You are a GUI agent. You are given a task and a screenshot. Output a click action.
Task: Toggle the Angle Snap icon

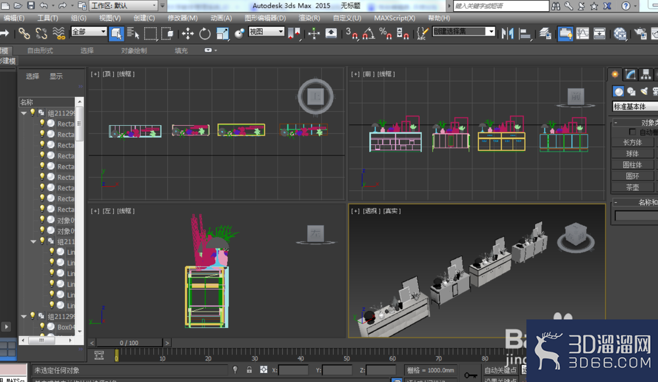368,33
